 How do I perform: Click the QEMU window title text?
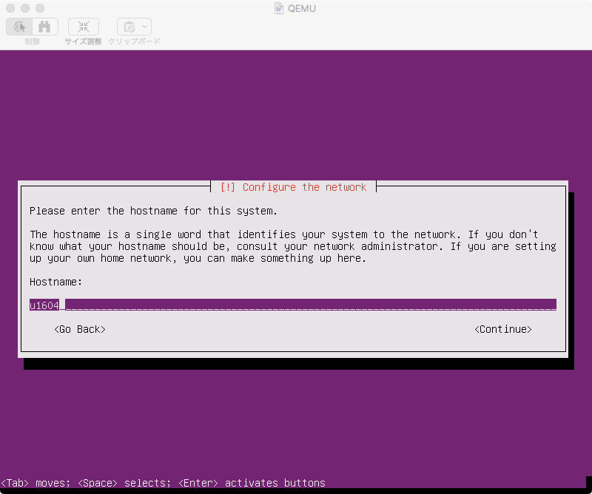click(x=302, y=8)
